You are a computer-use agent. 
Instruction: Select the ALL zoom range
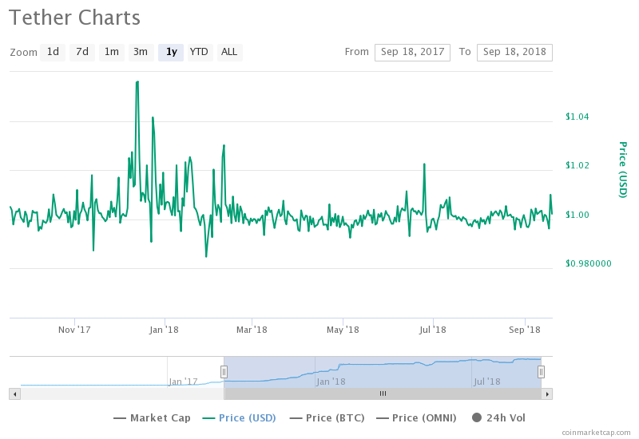point(229,52)
